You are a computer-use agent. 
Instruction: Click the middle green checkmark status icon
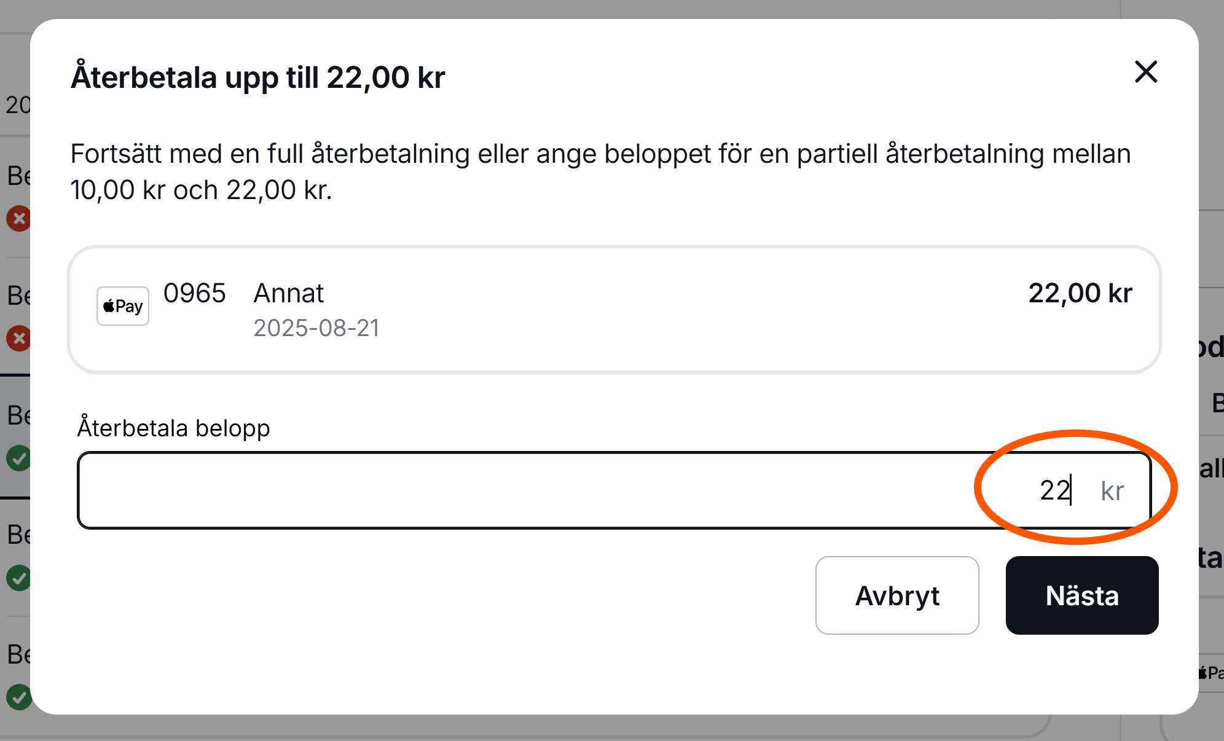[18, 578]
